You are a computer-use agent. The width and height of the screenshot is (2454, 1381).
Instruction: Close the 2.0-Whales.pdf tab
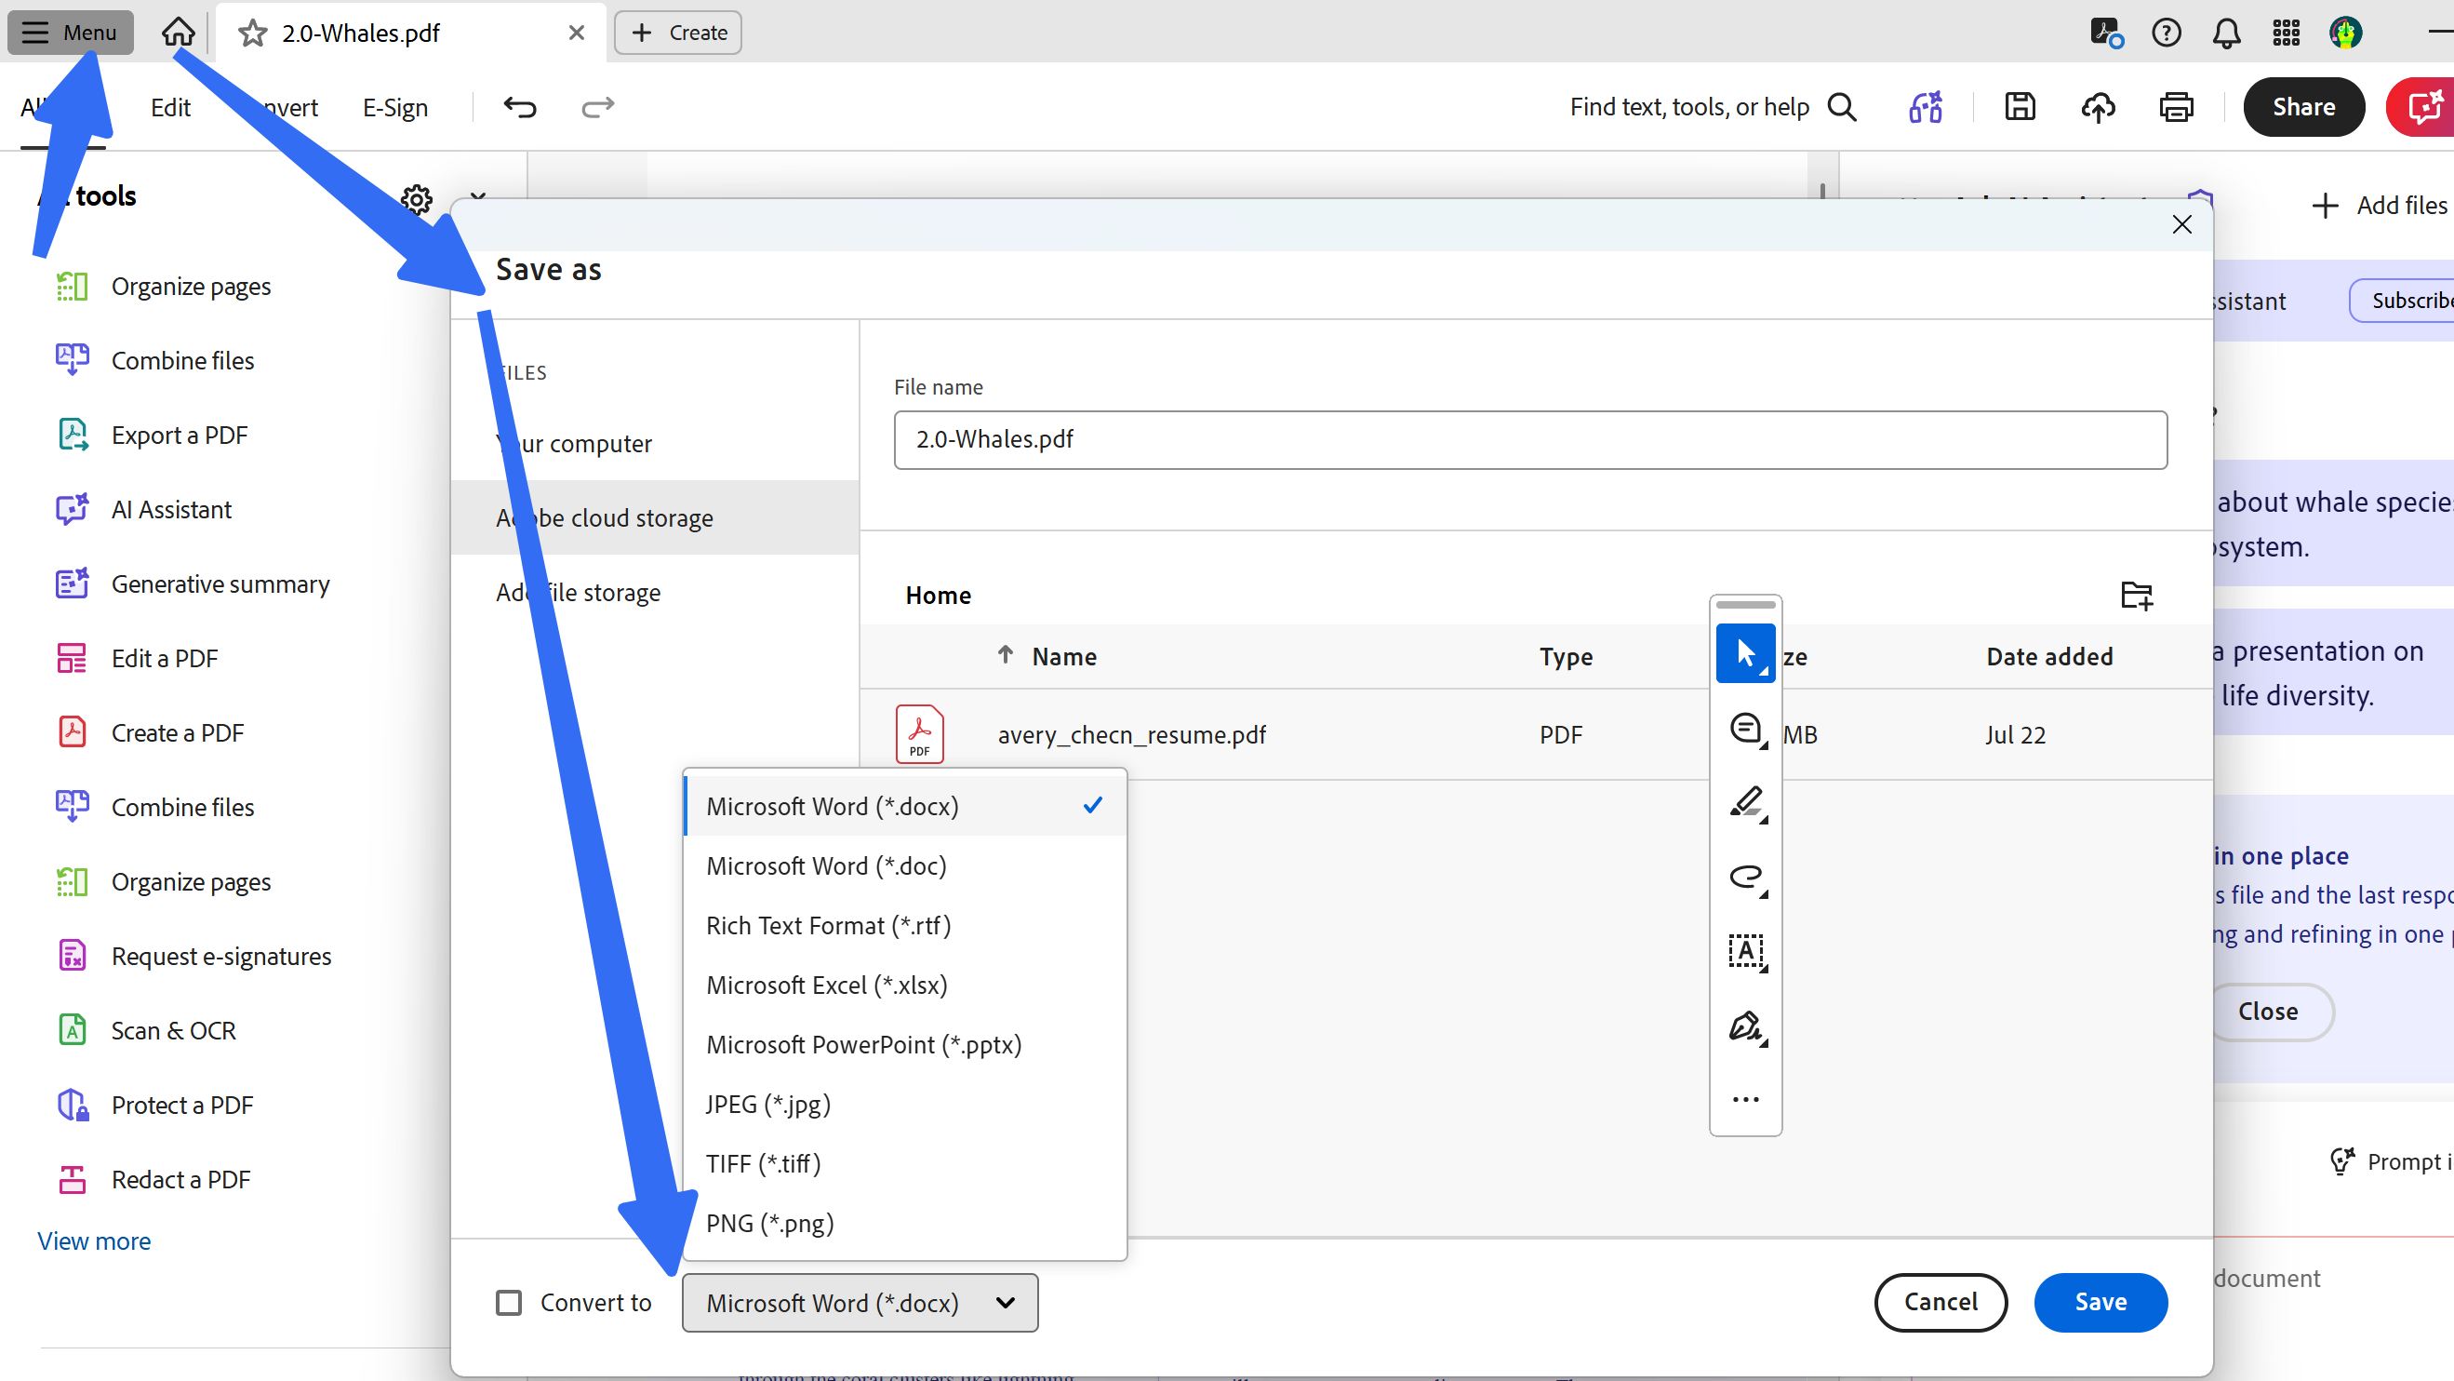pyautogui.click(x=577, y=34)
